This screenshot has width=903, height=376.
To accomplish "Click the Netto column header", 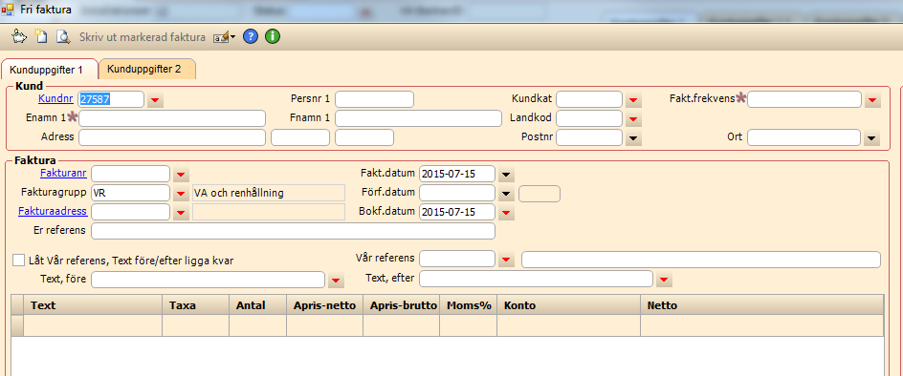I will (762, 305).
